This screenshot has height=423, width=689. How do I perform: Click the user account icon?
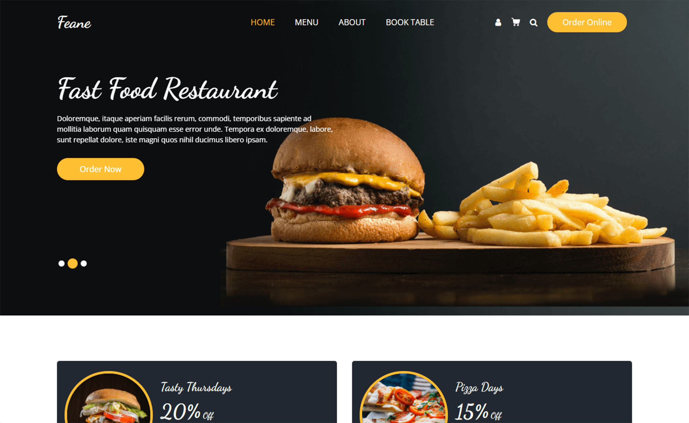coord(498,22)
